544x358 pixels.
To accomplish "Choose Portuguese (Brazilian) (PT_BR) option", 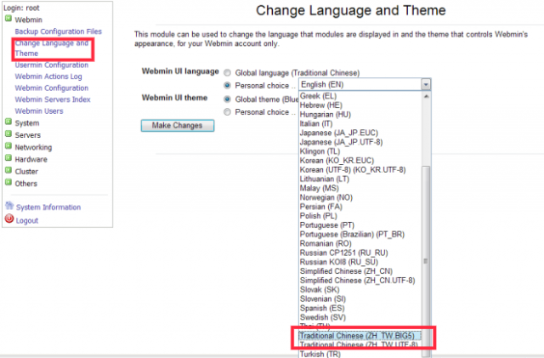I will pyautogui.click(x=360, y=235).
